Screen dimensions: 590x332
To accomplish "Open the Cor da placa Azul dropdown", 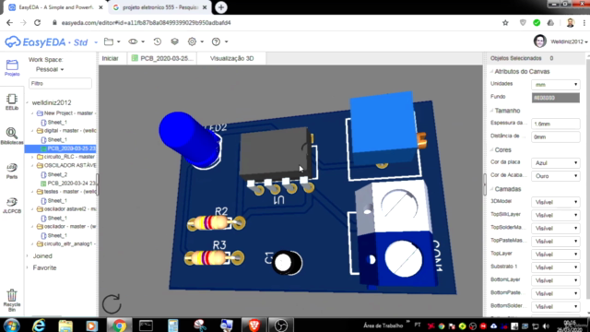I will coord(555,163).
